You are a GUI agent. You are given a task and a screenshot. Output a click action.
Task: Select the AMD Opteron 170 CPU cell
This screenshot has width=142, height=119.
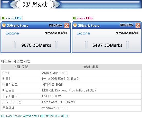point(91,73)
